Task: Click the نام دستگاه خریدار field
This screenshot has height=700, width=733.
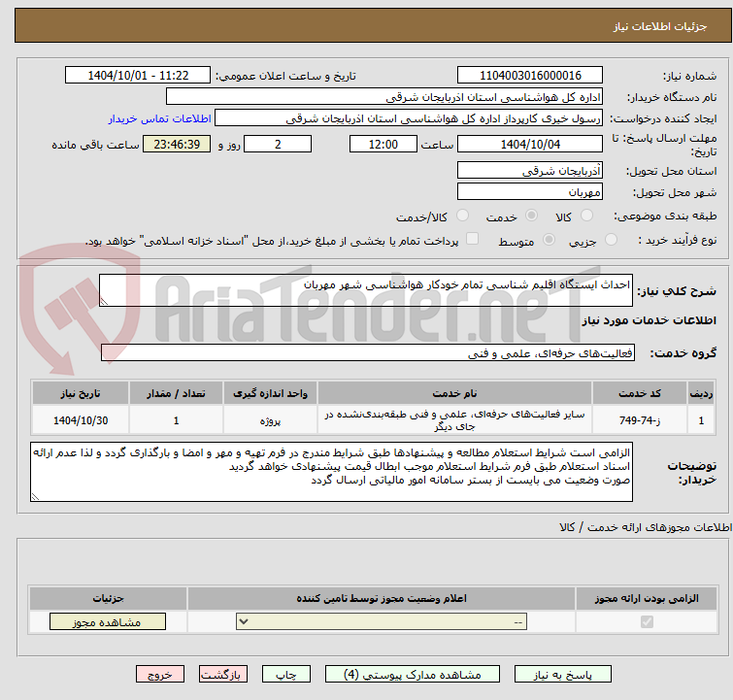Action: (x=384, y=97)
